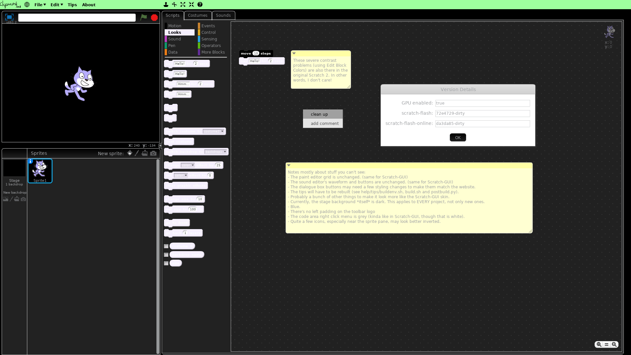The width and height of the screenshot is (631, 355).
Task: Collapse the comment about contrast problems
Action: 294,53
